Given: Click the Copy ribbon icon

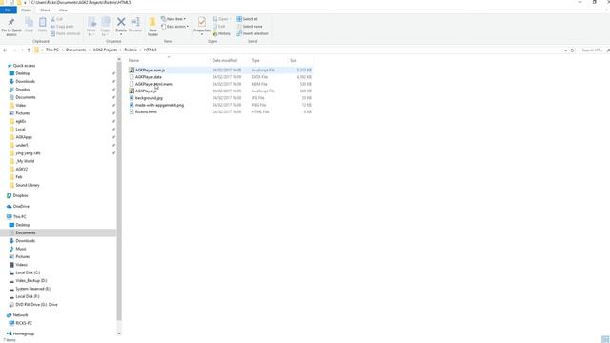Looking at the screenshot, I should (x=30, y=22).
